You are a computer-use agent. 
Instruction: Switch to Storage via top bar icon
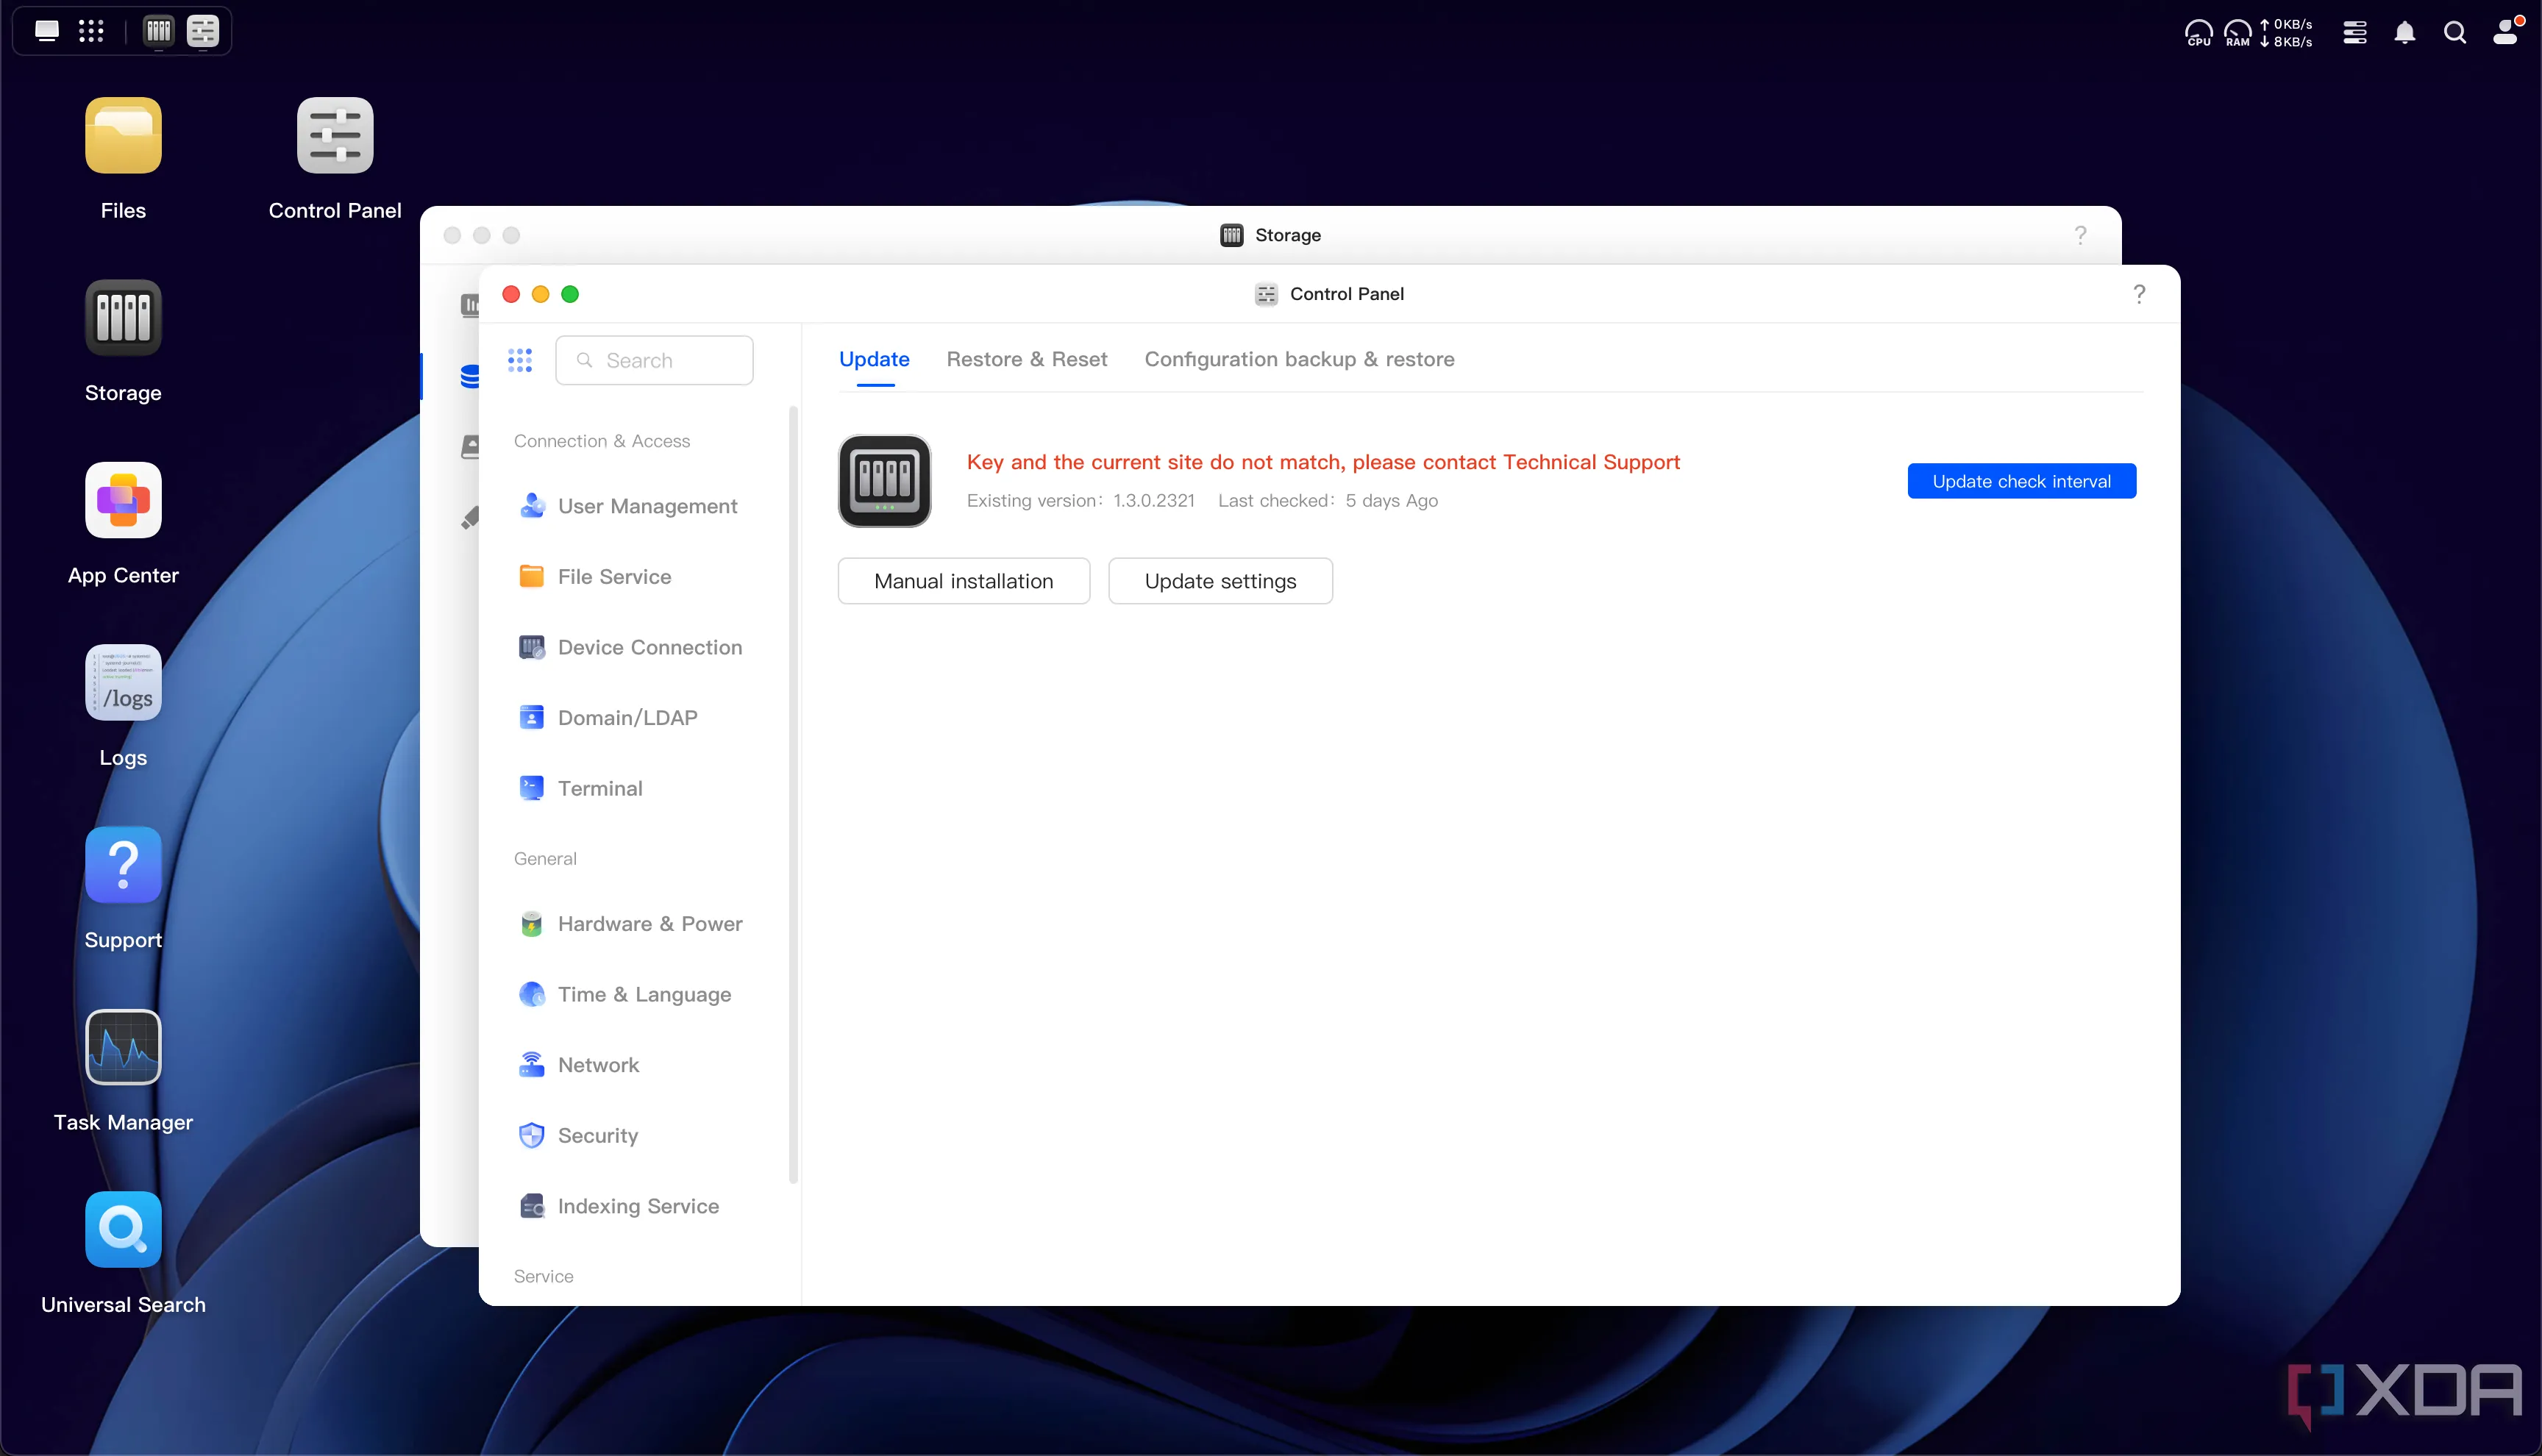(159, 31)
